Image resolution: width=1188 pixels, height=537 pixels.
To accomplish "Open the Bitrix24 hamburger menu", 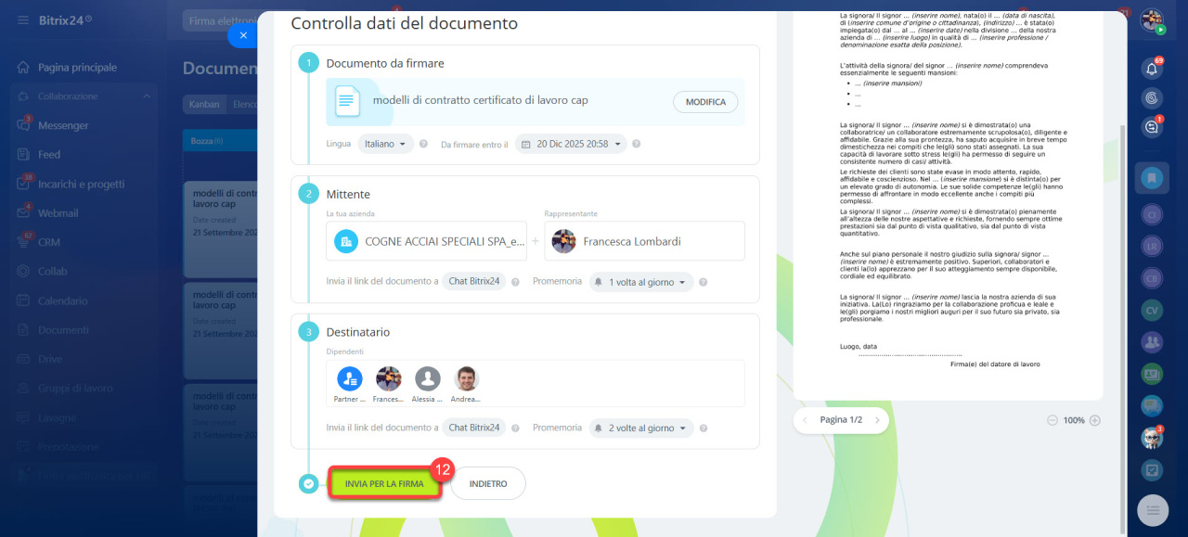I will (x=22, y=19).
